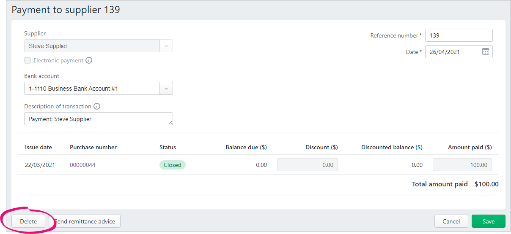
Task: Save the supplier payment
Action: [488, 221]
